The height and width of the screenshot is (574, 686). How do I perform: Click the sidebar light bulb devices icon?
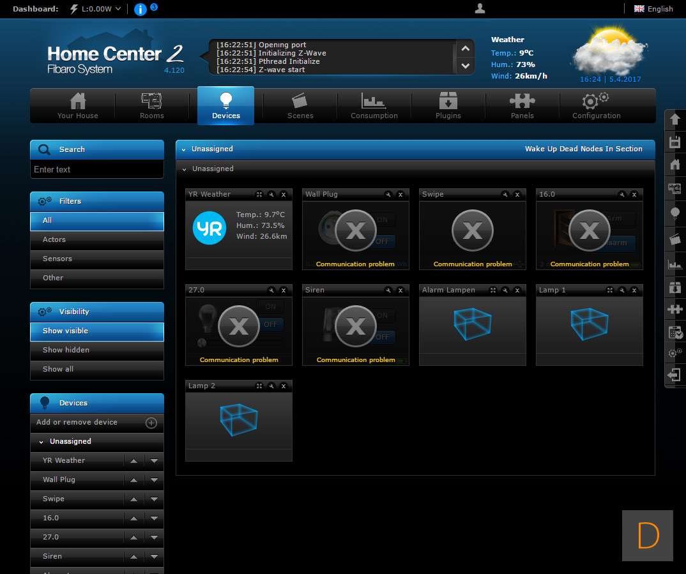[675, 213]
